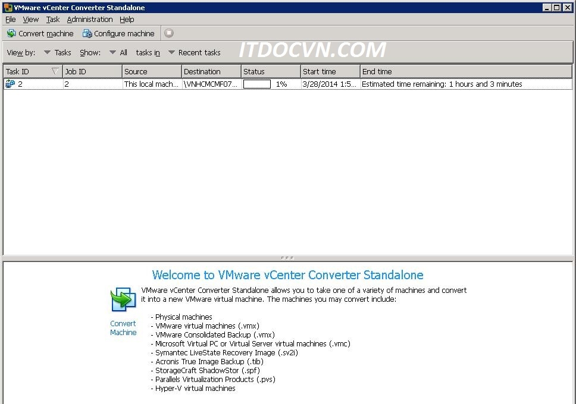576x404 pixels.
Task: Click the VMware app icon in title bar
Action: click(8, 8)
